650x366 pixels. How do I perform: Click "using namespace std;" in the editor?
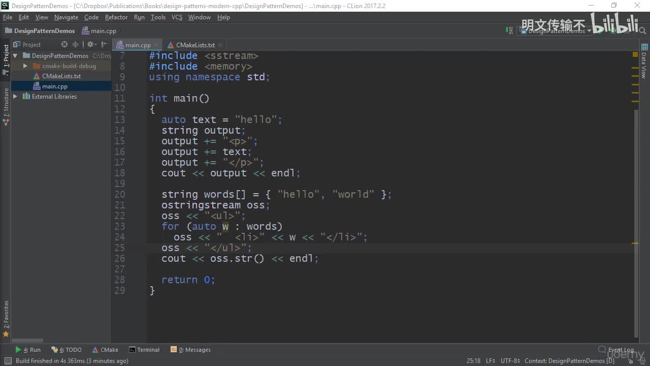(210, 77)
